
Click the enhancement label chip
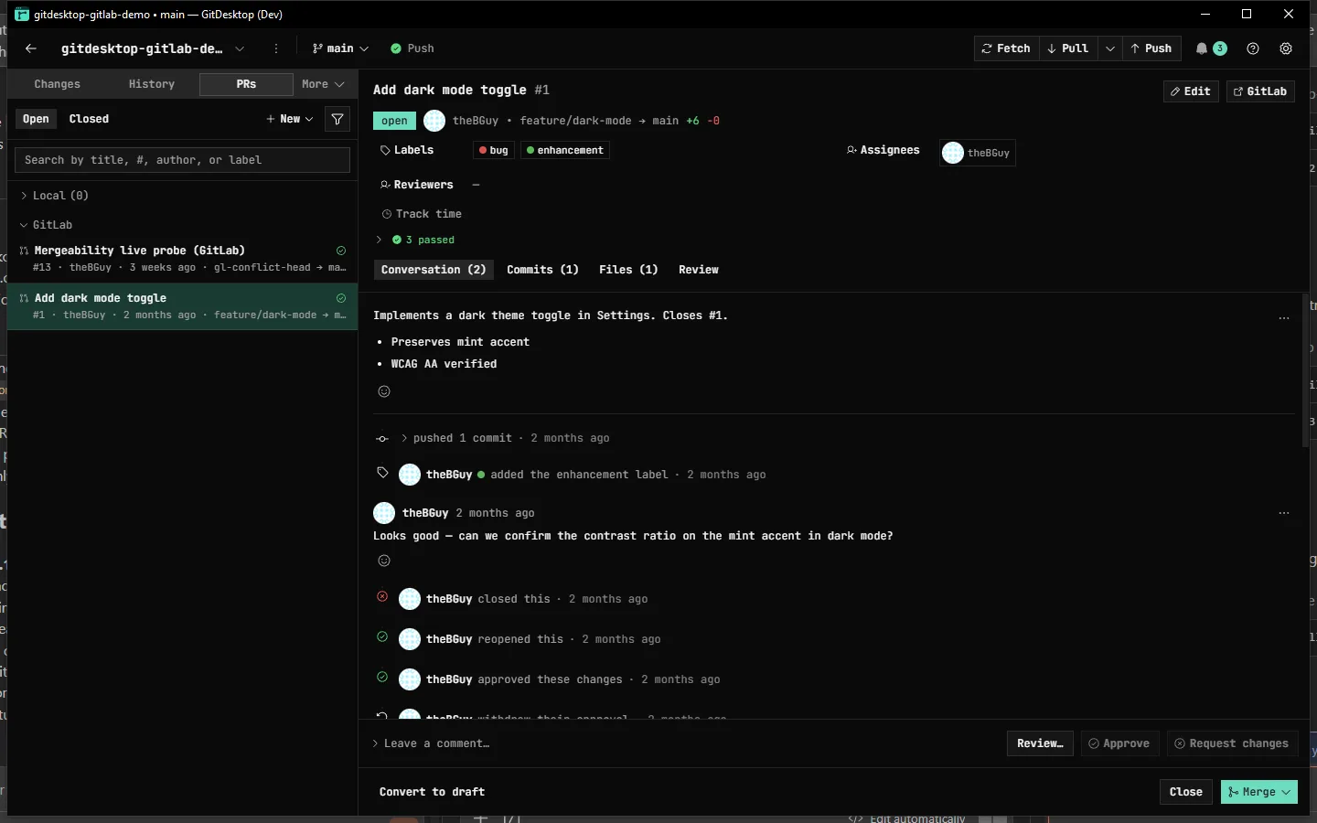point(565,150)
